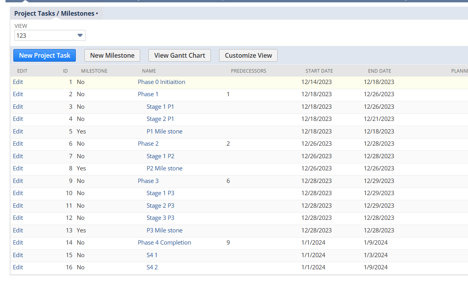The height and width of the screenshot is (287, 468).
Task: Open the Phase 1 task link
Action: tap(148, 94)
